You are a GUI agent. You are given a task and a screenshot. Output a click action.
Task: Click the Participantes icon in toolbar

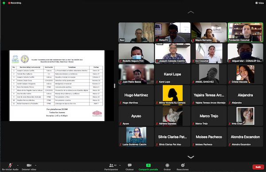click(111, 165)
